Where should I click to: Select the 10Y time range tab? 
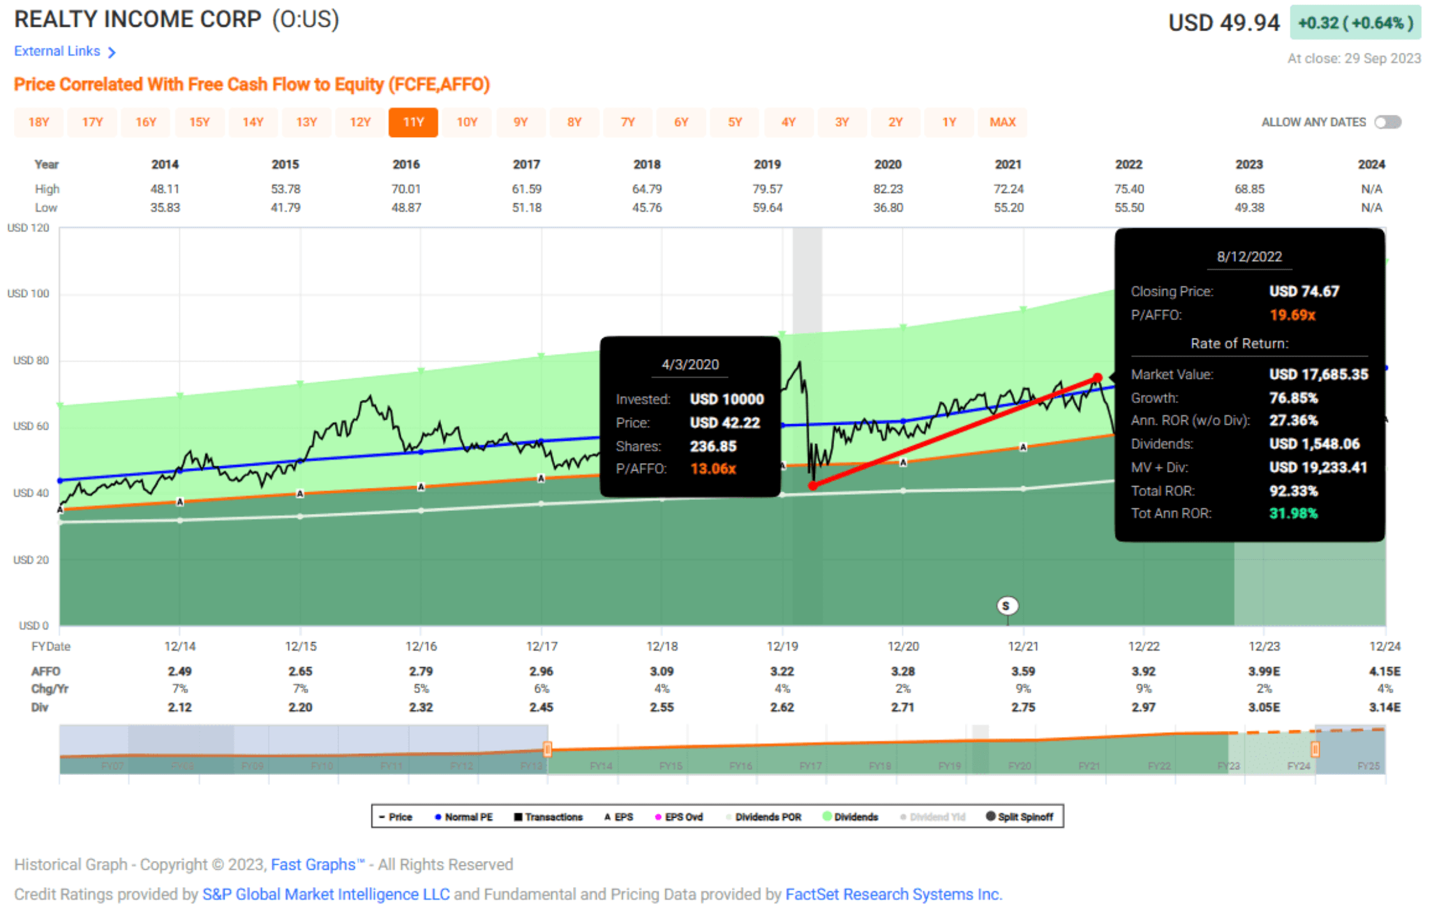(467, 122)
